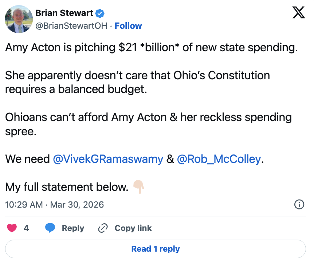Click the copy link chain icon
Viewport: 314px width, 264px height.
[x=102, y=228]
